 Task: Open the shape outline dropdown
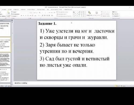(x=105, y=14)
